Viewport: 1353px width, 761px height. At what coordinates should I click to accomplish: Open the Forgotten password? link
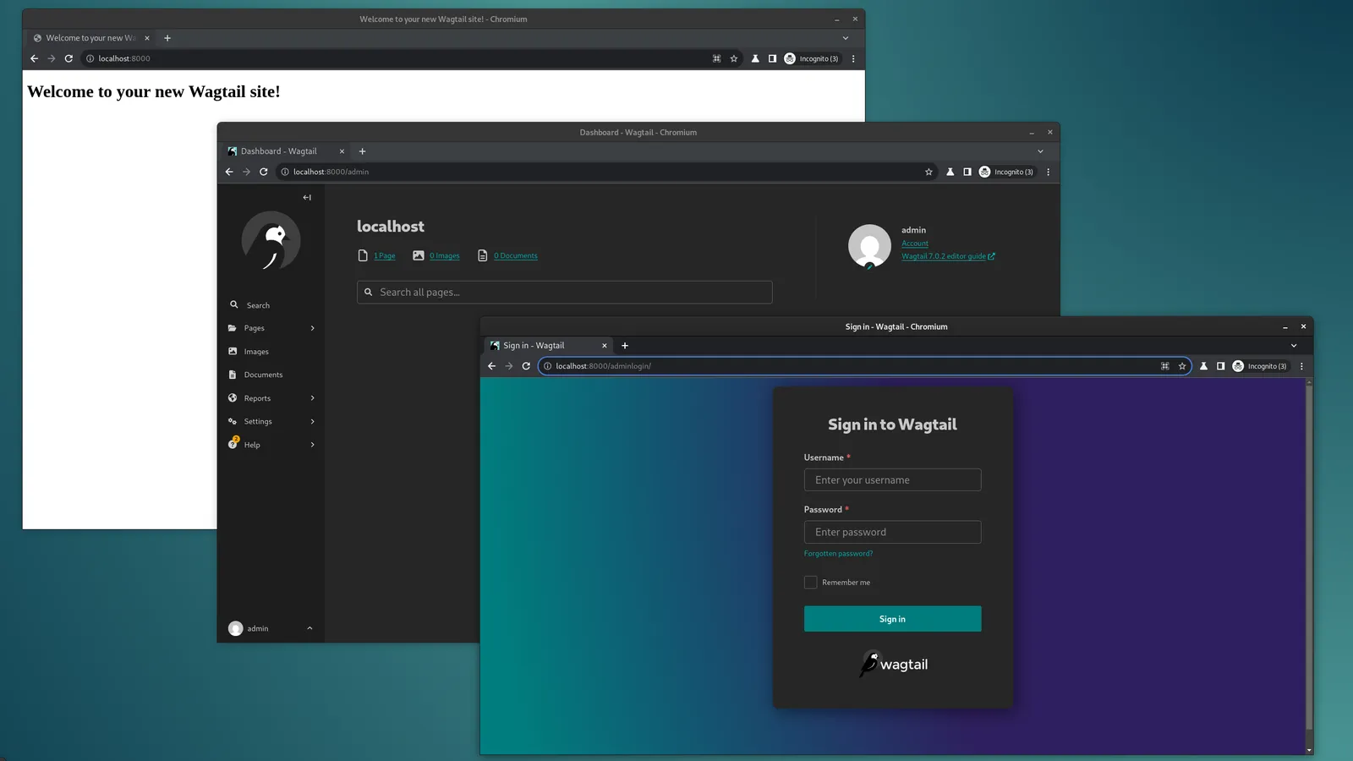838,554
